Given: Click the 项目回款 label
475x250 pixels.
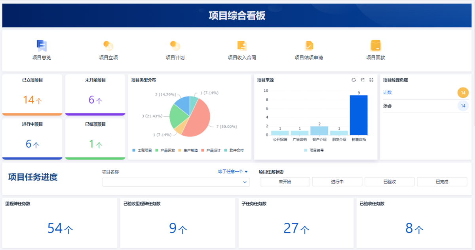Looking at the screenshot, I should click(x=376, y=58).
